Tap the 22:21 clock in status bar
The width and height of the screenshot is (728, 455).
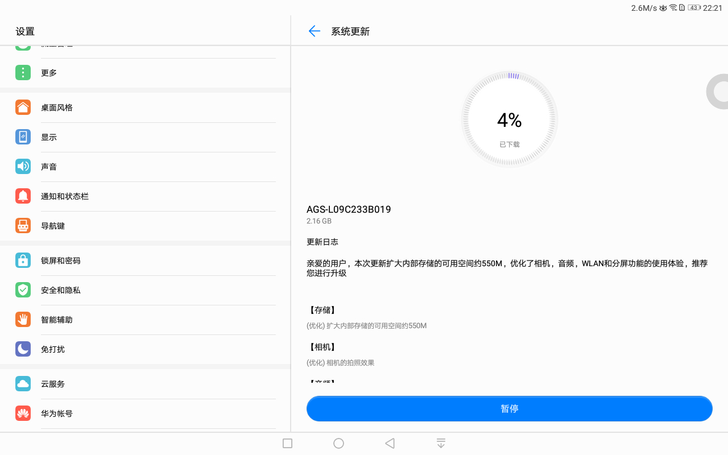713,8
